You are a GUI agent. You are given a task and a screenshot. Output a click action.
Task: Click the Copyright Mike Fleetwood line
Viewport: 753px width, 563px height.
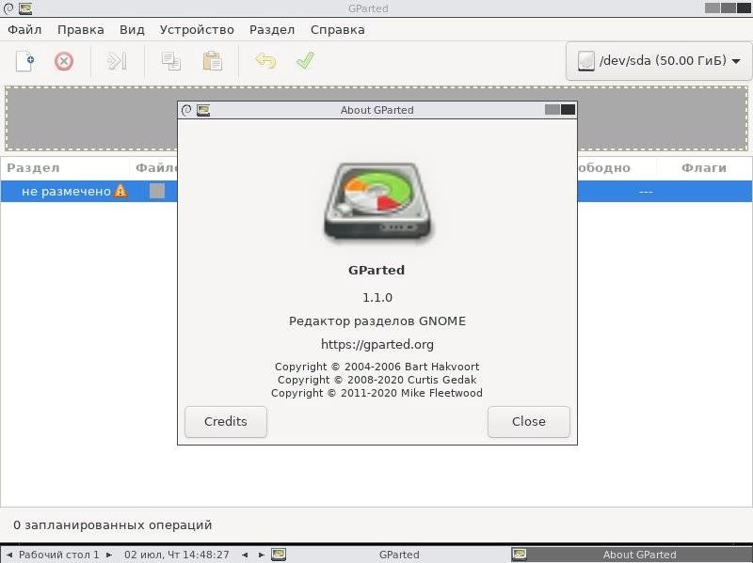click(377, 393)
